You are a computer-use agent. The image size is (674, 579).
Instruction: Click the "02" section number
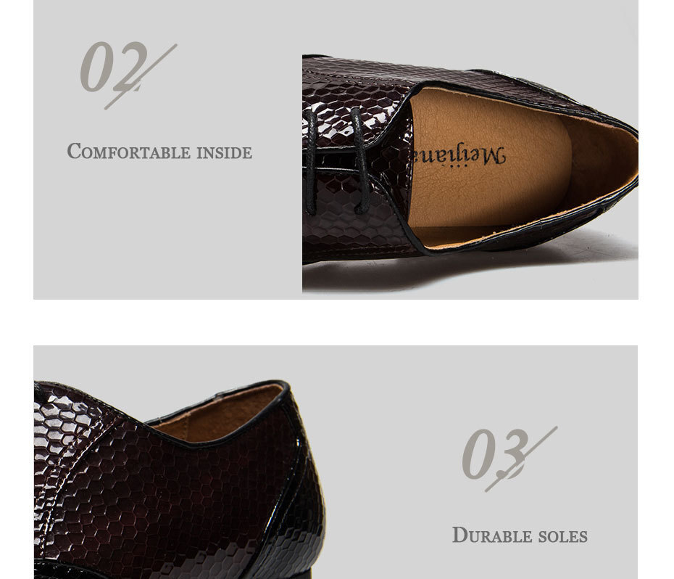pyautogui.click(x=114, y=66)
